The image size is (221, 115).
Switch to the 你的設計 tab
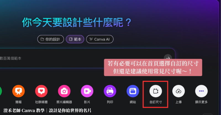pyautogui.click(x=51, y=39)
